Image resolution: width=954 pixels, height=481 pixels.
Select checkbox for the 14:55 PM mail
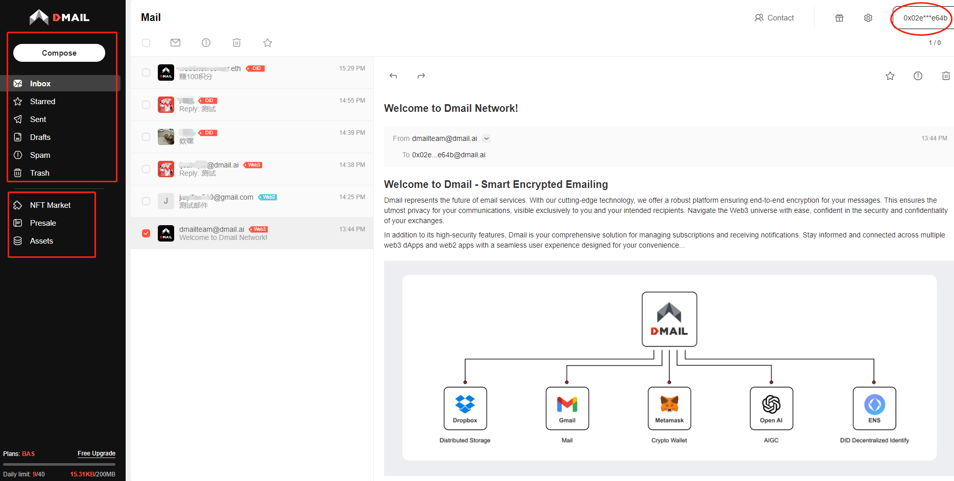pos(146,105)
